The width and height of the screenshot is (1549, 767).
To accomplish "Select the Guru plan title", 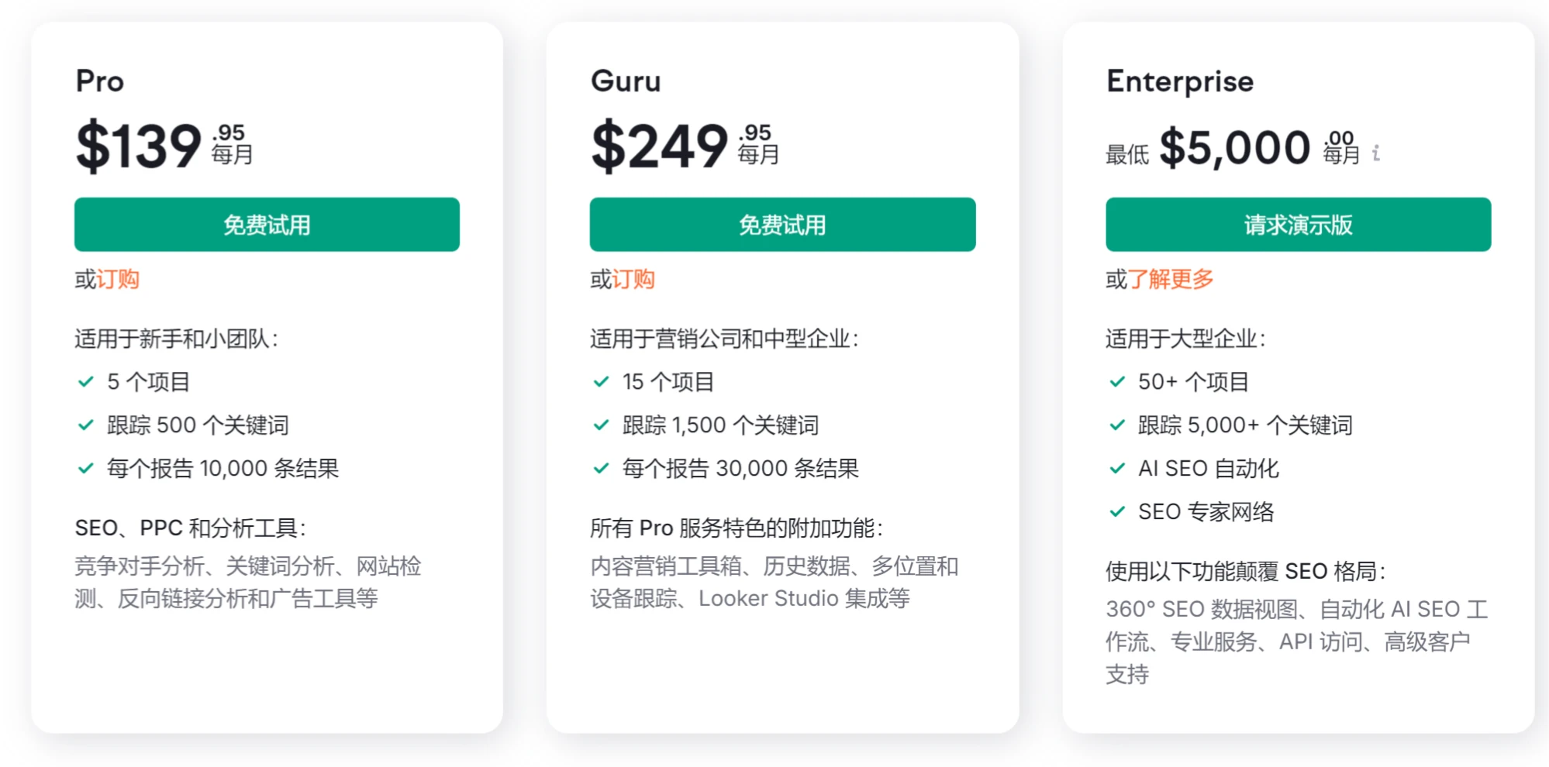I will click(625, 81).
